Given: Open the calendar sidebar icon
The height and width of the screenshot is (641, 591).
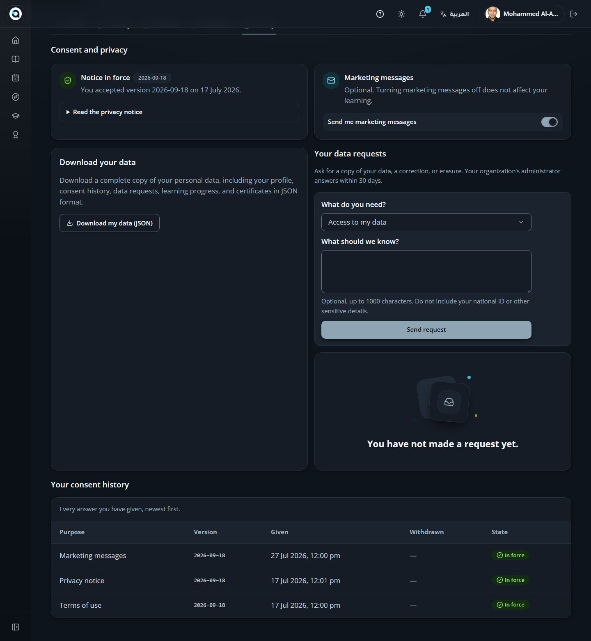Looking at the screenshot, I should coord(16,78).
